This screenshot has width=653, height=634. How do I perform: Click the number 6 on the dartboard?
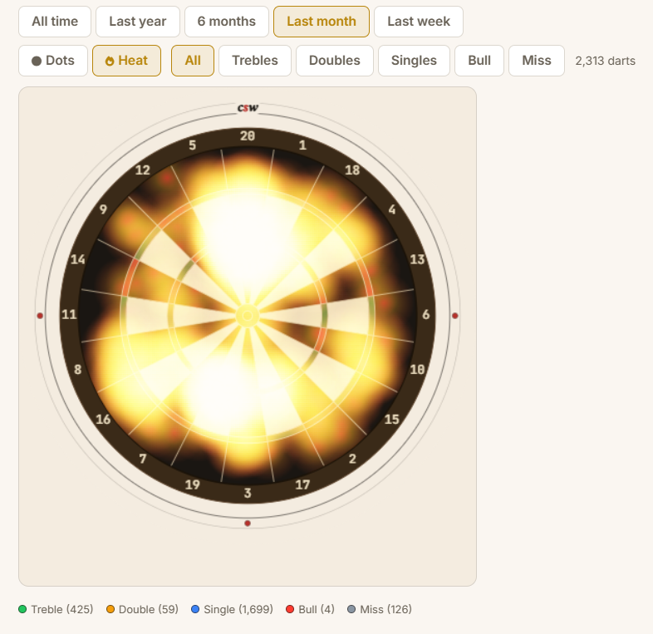[x=425, y=314]
